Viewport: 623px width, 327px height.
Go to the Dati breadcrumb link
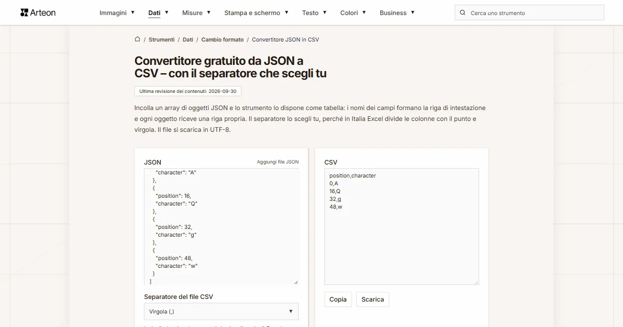pyautogui.click(x=188, y=39)
